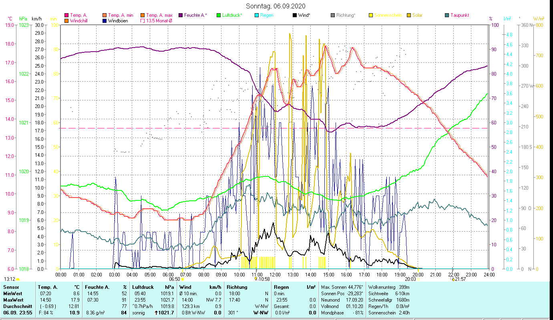Click the minimum temperature value 8.6
The image size is (553, 320).
pyautogui.click(x=76, y=294)
